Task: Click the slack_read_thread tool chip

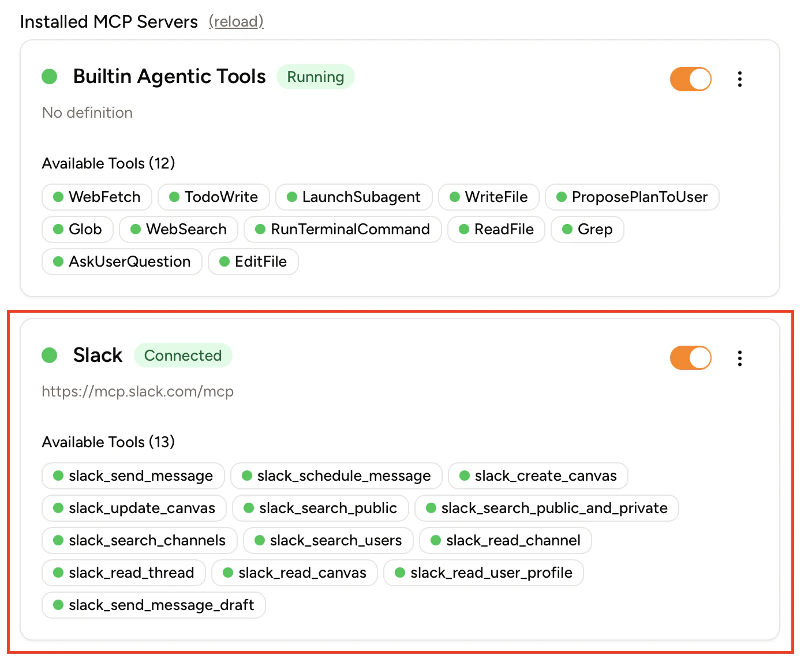Action: 124,573
